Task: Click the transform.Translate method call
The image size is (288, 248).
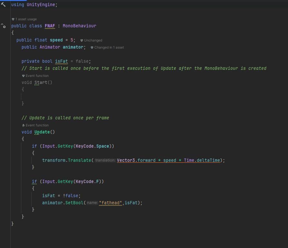Action: (x=66, y=160)
